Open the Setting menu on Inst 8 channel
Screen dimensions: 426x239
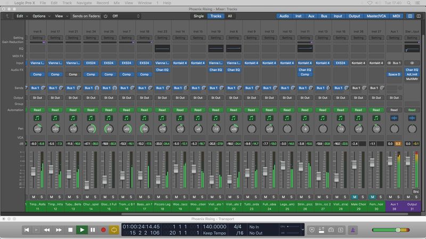(x=37, y=38)
